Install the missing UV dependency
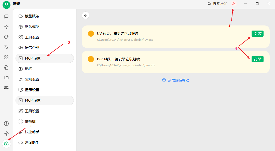 pyautogui.click(x=257, y=34)
